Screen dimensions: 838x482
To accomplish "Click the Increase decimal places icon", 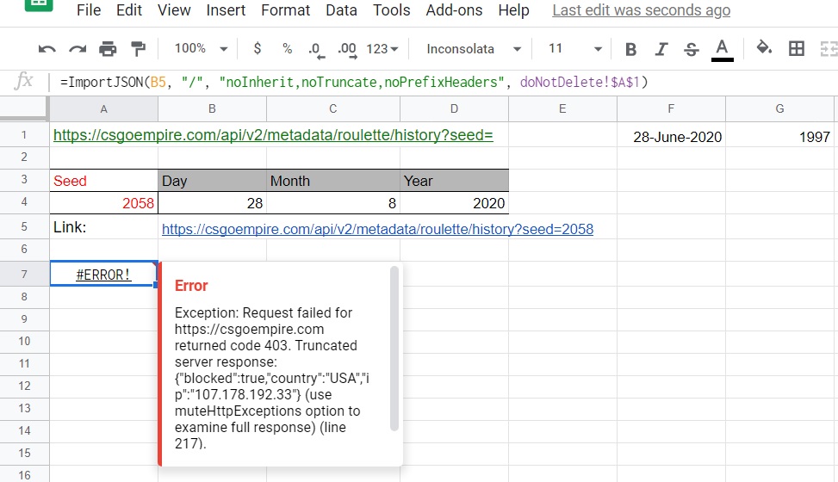I will coord(347,49).
